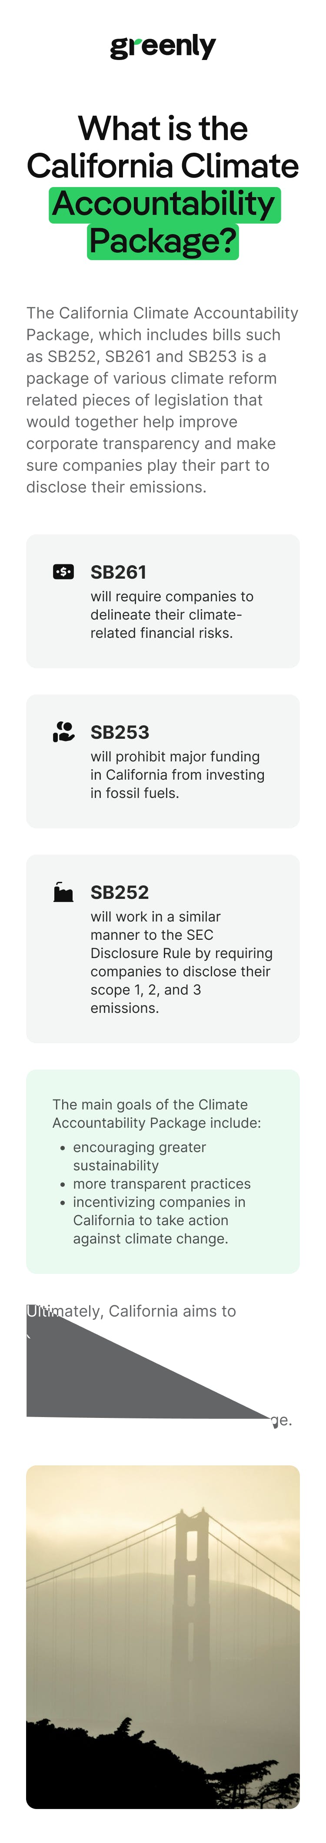Select the SB261 heading
The height and width of the screenshot is (1843, 326).
[119, 573]
